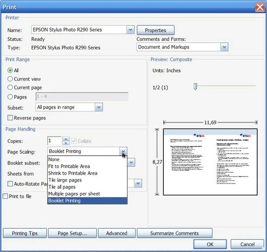Decrease copies with the down arrow
The height and width of the screenshot is (252, 267).
tap(66, 143)
